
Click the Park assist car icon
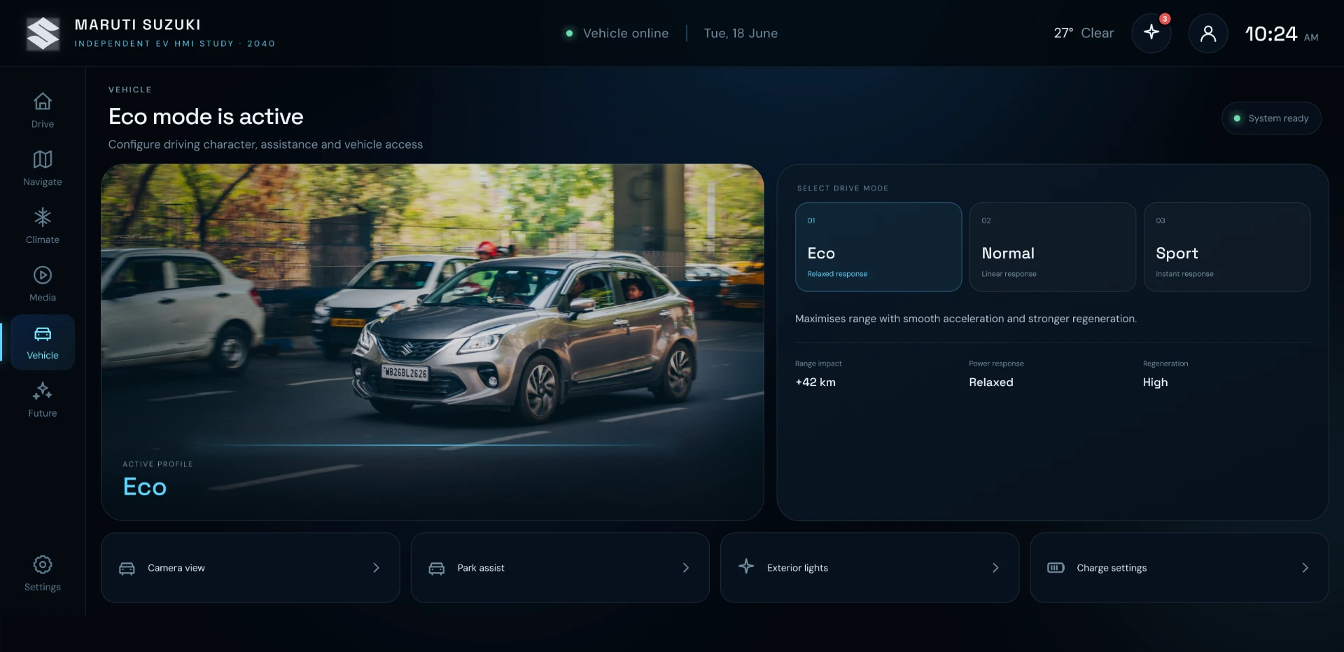click(437, 568)
